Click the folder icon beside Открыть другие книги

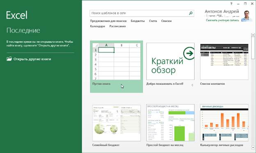(x=9, y=59)
